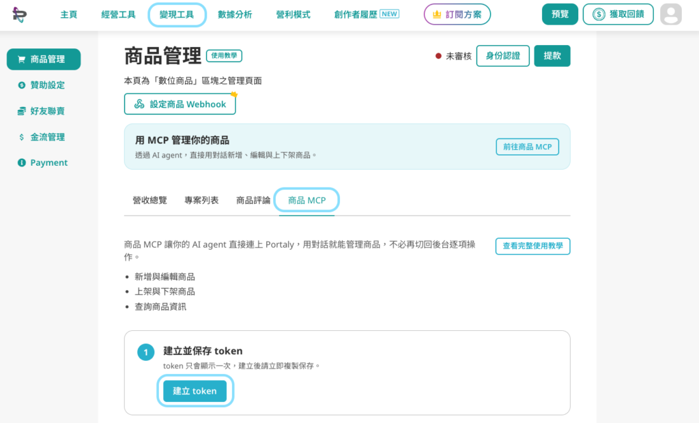The image size is (699, 423).
Task: Click the 新增與編輯商品 bullet
Action: pos(165,277)
